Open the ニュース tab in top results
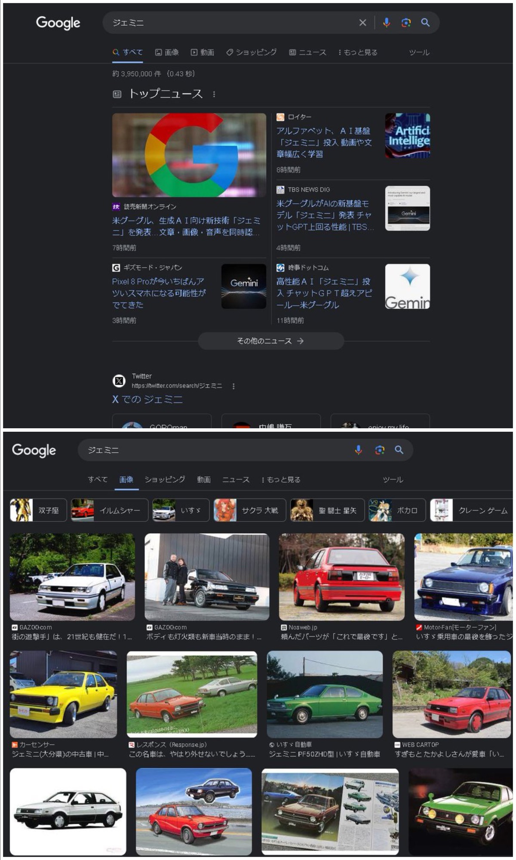This screenshot has height=860, width=516. click(x=307, y=52)
